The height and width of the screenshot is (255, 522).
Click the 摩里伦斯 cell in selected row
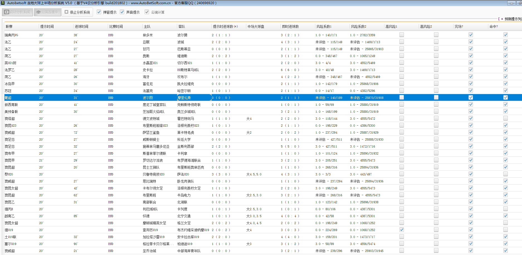tap(184, 98)
